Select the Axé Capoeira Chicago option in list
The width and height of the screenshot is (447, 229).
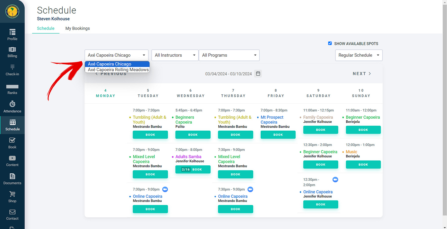[x=117, y=64]
